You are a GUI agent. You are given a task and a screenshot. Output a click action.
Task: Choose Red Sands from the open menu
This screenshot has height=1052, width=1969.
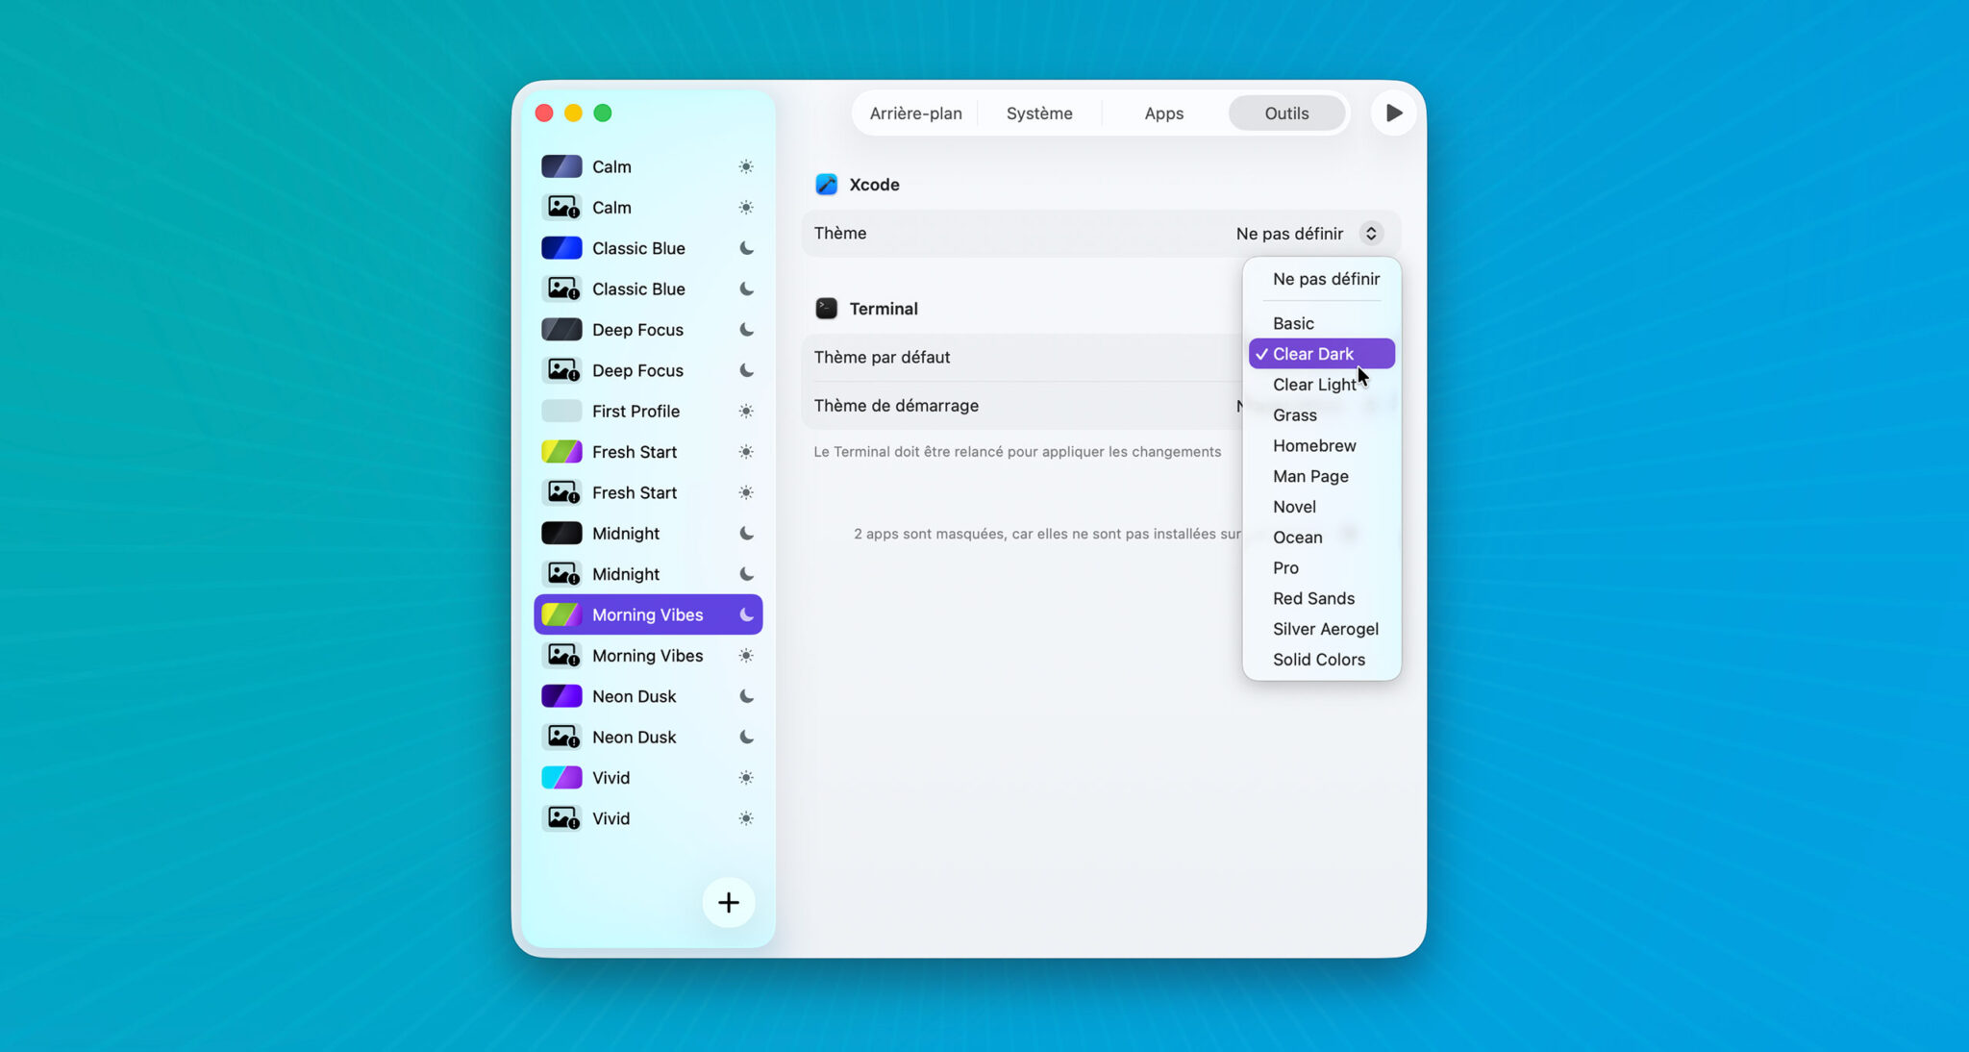click(x=1313, y=598)
